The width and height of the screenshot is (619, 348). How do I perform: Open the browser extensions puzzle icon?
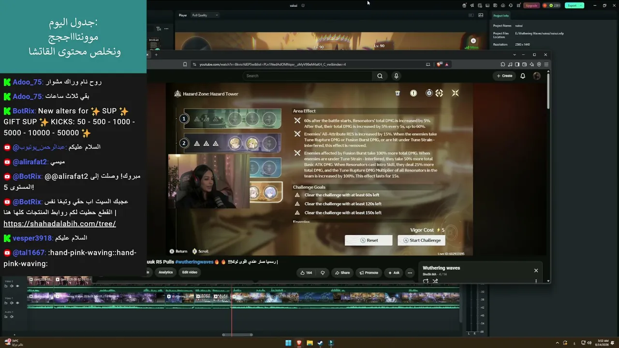(x=503, y=64)
